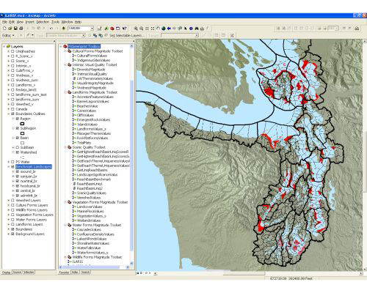Click the Region layer symbol swatch
Viewport: 367px width, 293px height.
click(22, 124)
